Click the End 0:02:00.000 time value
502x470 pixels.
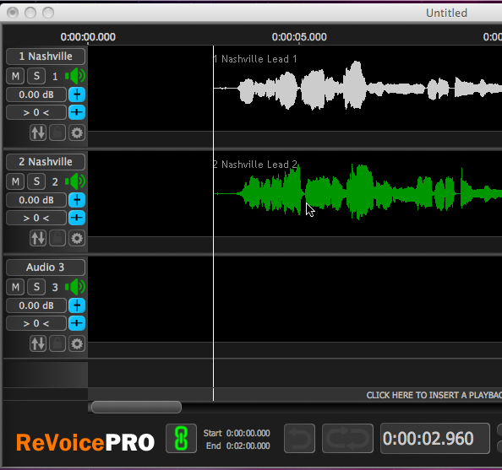point(248,446)
